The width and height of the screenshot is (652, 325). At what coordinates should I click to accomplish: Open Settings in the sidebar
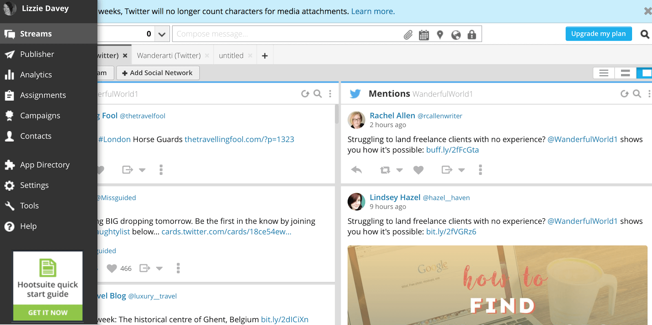pyautogui.click(x=48, y=185)
